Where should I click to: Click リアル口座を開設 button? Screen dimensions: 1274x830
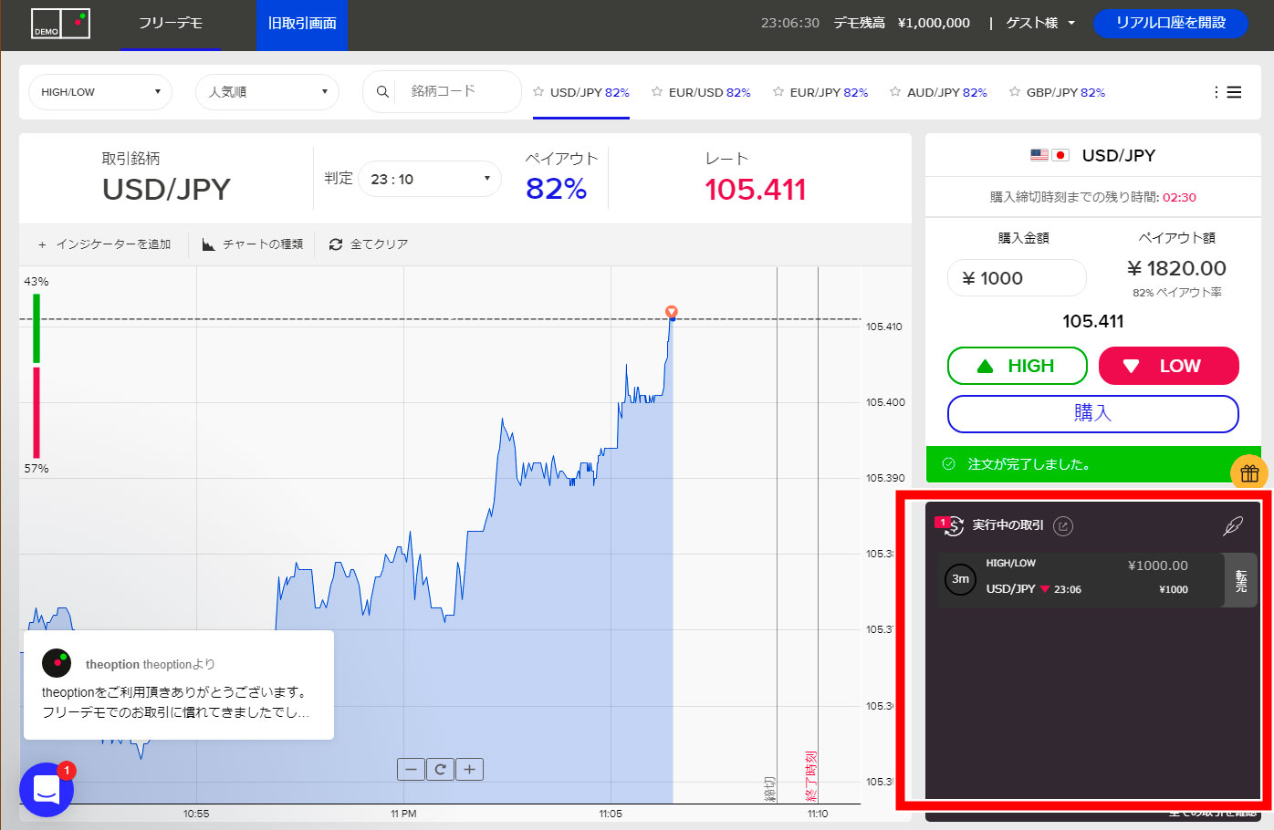point(1170,23)
